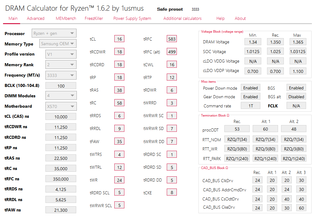Click the BCLK (100-104.8) input field
314x216 pixels.
[x=61, y=86]
